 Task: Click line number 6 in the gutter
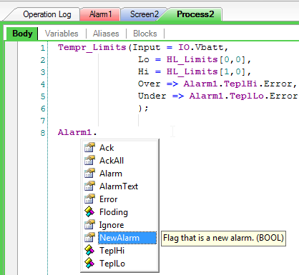(x=43, y=109)
